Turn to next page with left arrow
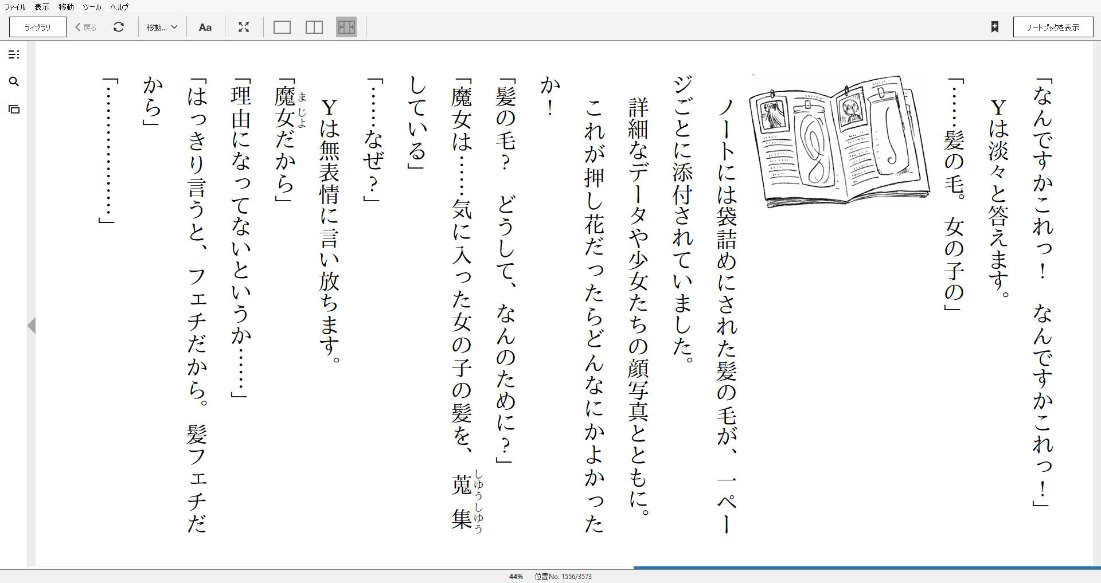 [32, 326]
